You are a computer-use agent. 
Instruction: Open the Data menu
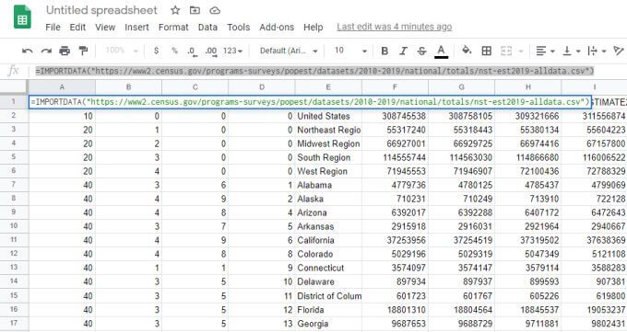pos(207,28)
